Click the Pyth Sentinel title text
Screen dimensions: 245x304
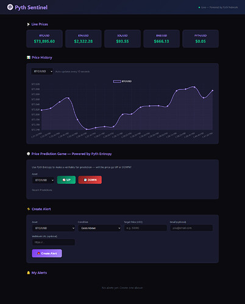[x=31, y=7]
